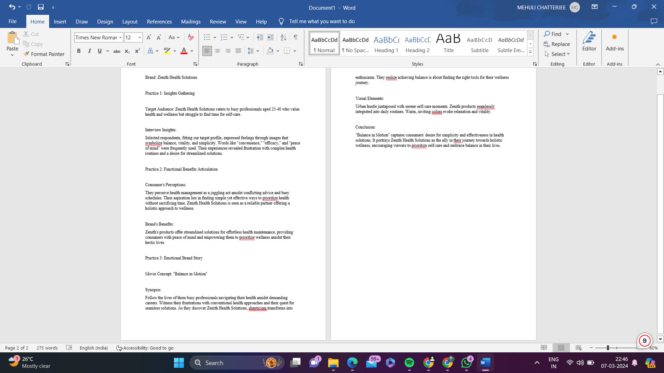Sort the selected text
Screen dimensions: 664x373
(283, 38)
